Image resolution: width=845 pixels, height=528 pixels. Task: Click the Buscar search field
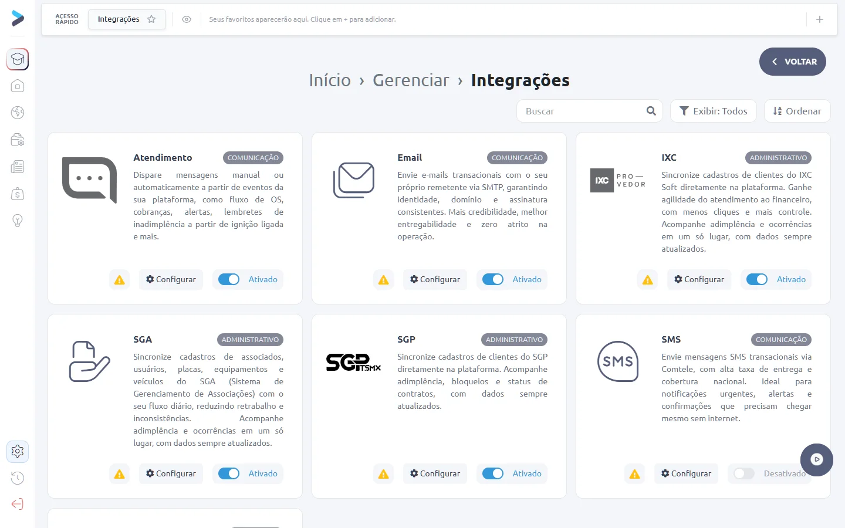click(590, 111)
